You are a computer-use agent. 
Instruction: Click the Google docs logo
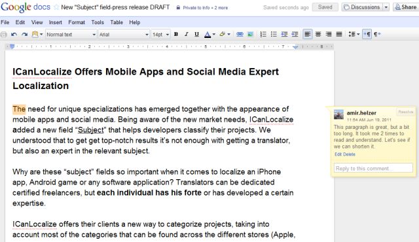click(x=26, y=7)
